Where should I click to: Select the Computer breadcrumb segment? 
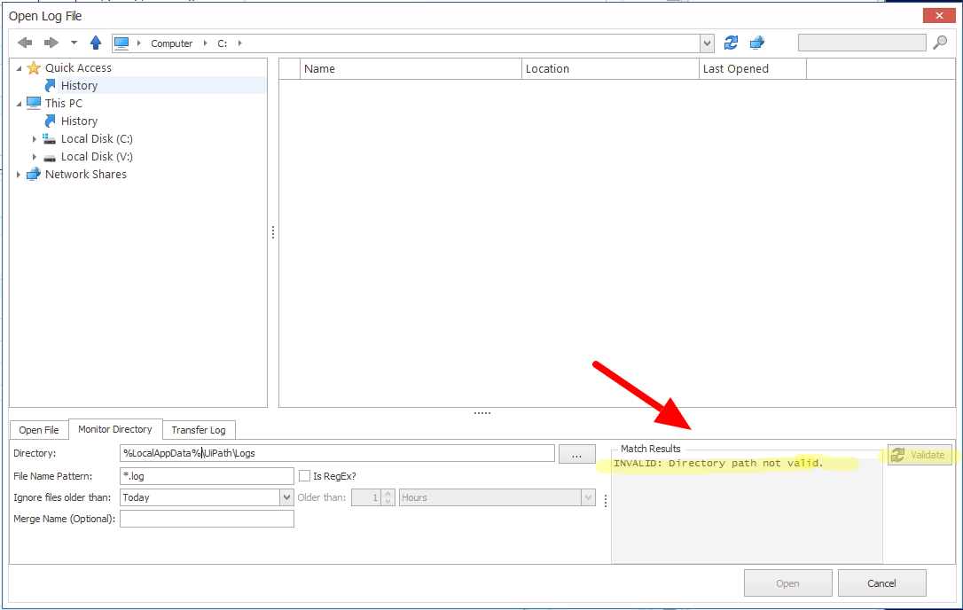click(171, 43)
